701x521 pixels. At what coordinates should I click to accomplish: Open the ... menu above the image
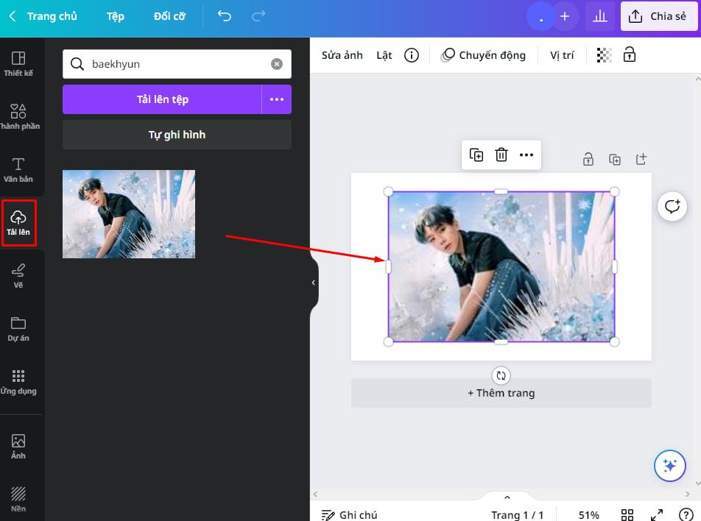click(x=526, y=155)
